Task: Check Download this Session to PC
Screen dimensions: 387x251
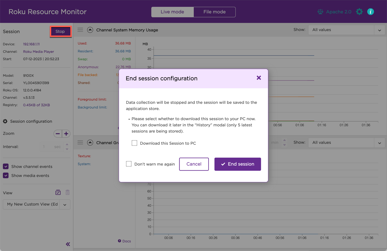Action: click(x=134, y=143)
